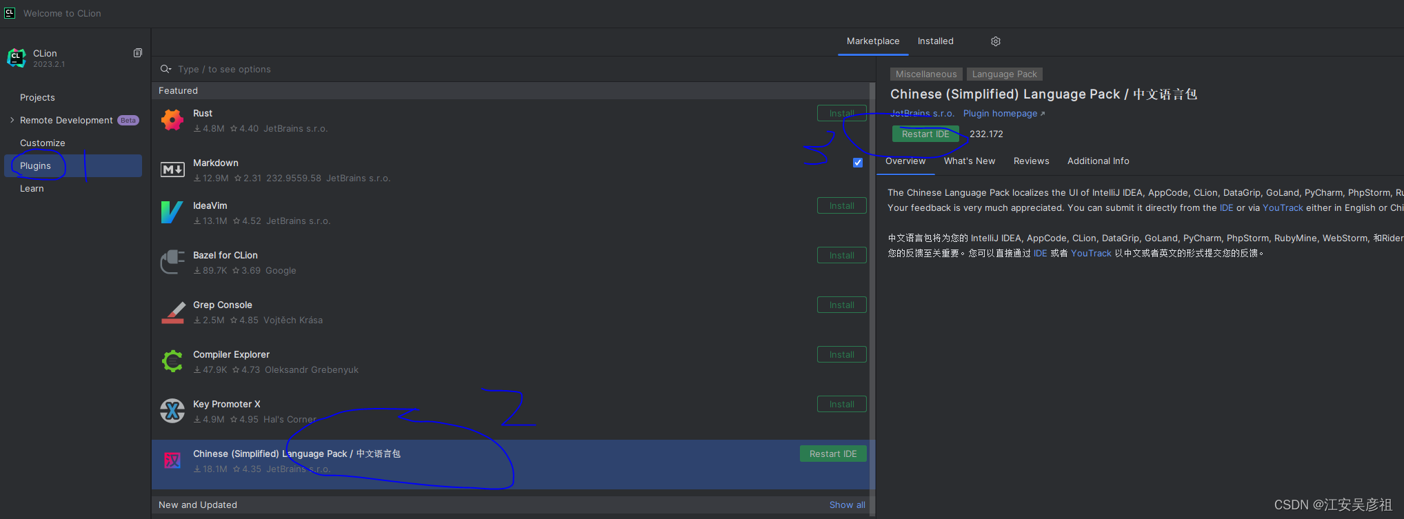
Task: Click the Beta badge beside Remote Development
Action: point(128,120)
